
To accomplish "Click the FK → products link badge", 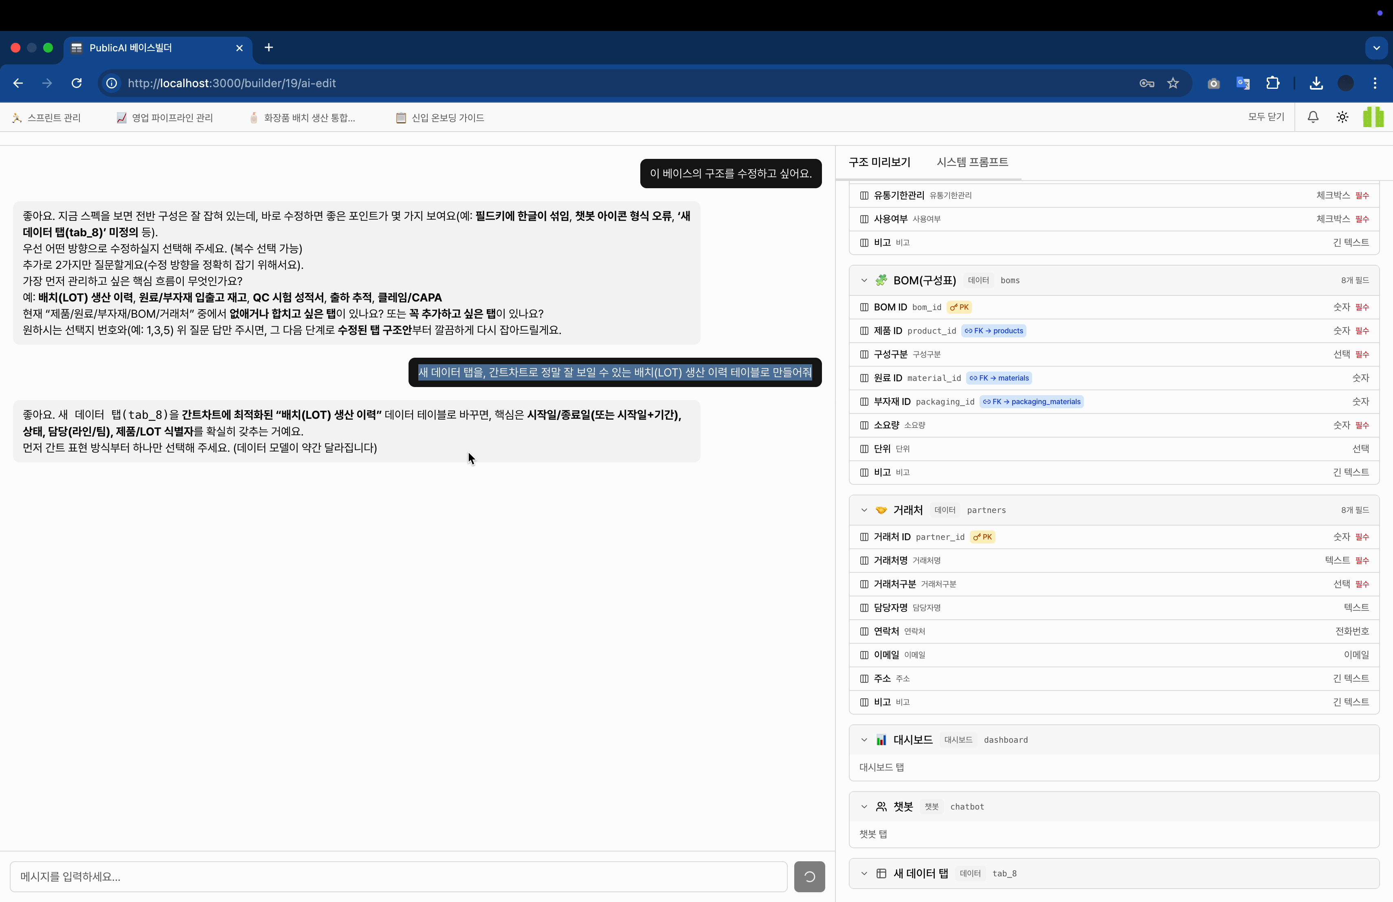I will click(x=993, y=331).
